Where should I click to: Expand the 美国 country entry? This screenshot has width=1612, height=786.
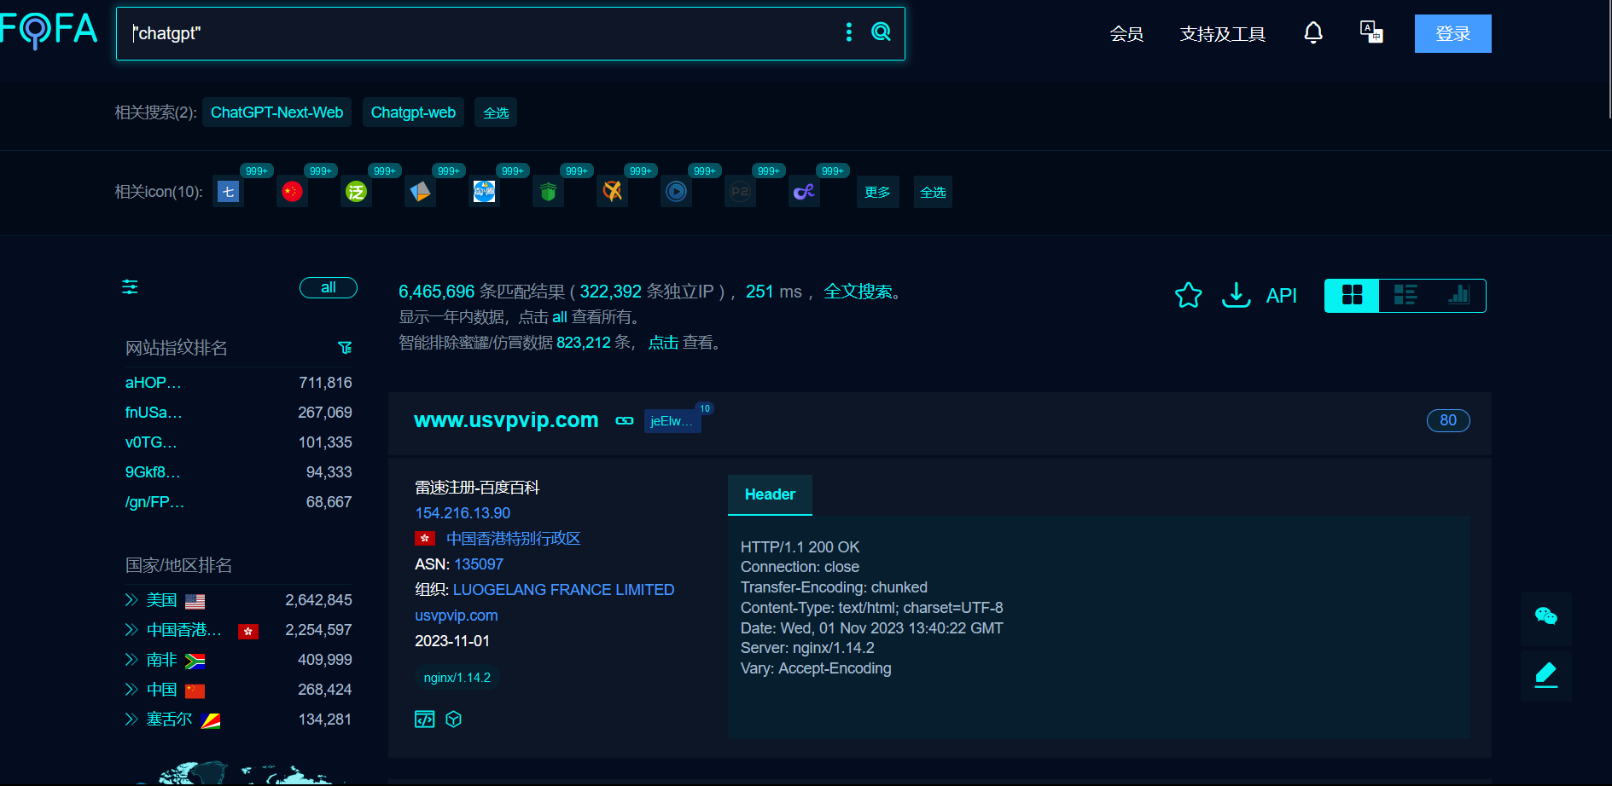(x=131, y=600)
